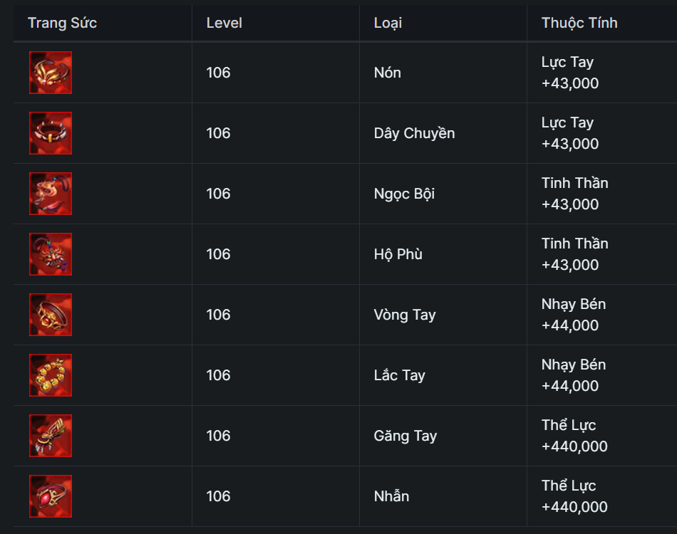Click the Vòng Tay bangle icon
Viewport: 677px width, 534px height.
point(51,315)
